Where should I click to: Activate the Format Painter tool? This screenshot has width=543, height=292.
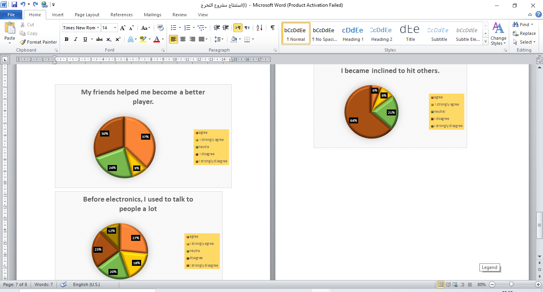[x=38, y=42]
